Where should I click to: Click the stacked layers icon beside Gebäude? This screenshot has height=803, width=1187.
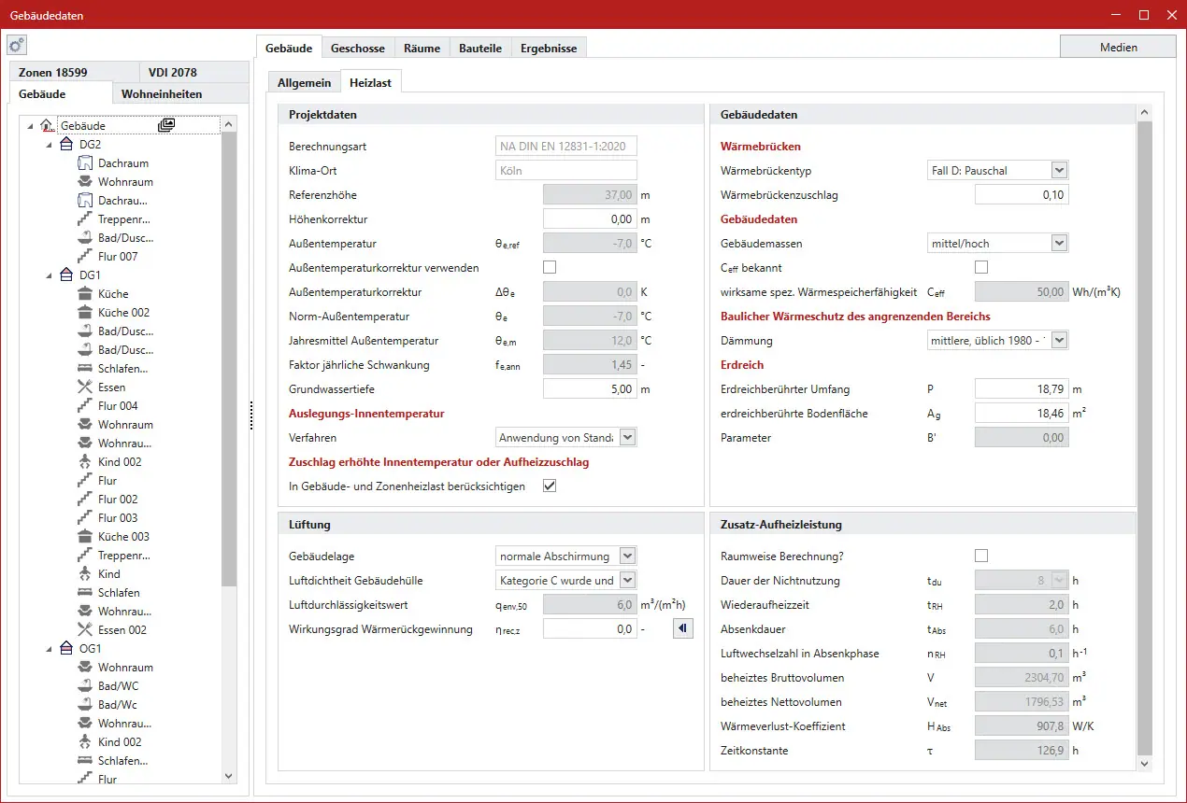click(x=166, y=125)
